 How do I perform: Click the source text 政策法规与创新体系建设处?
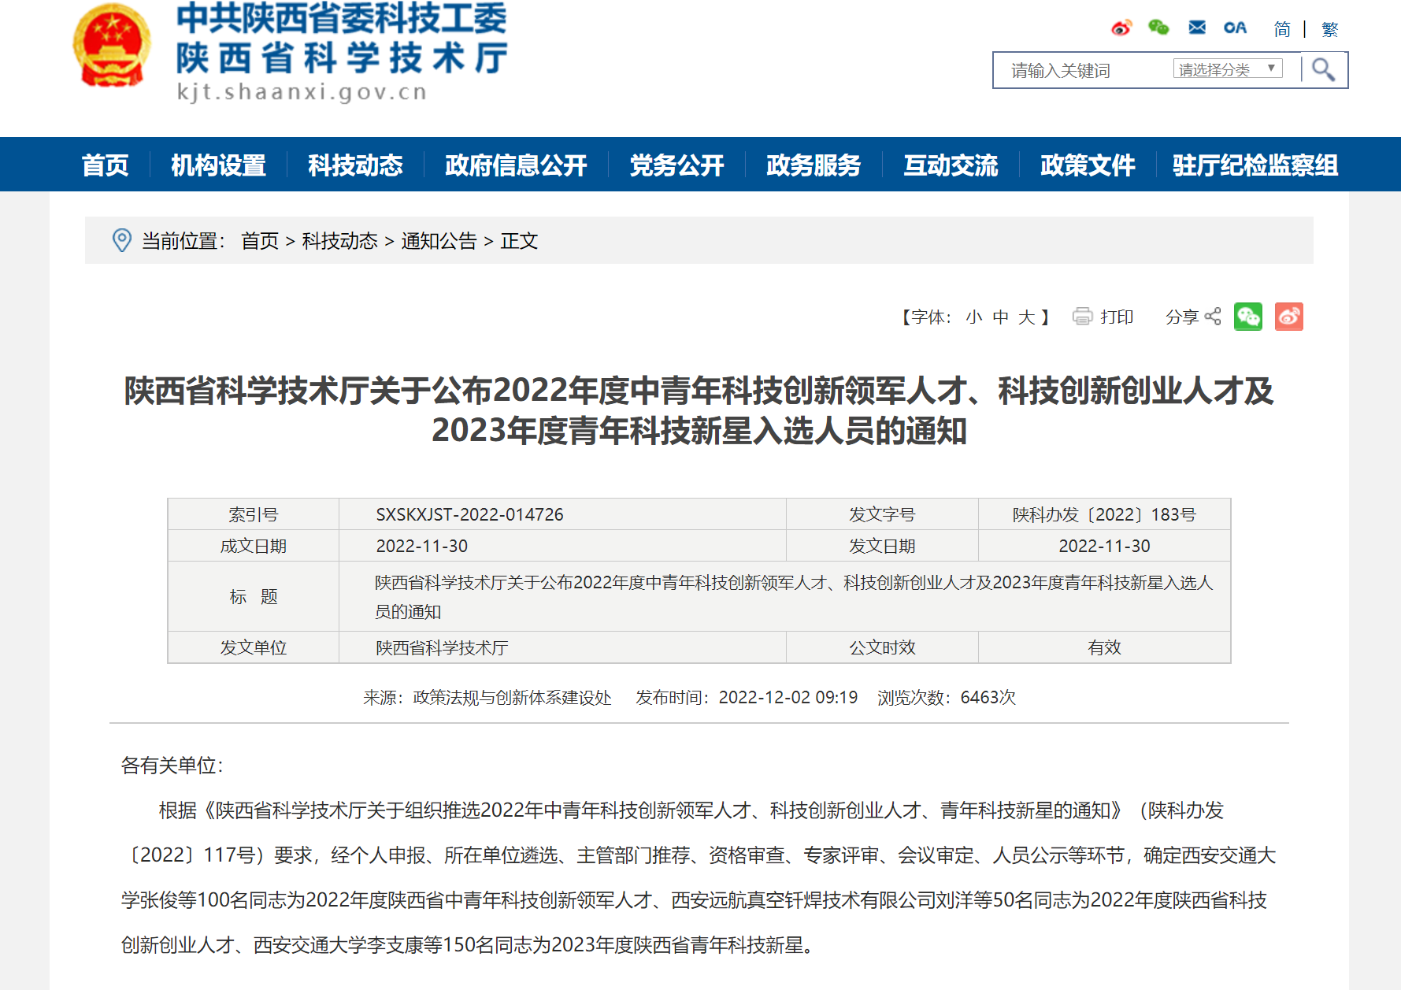[512, 697]
